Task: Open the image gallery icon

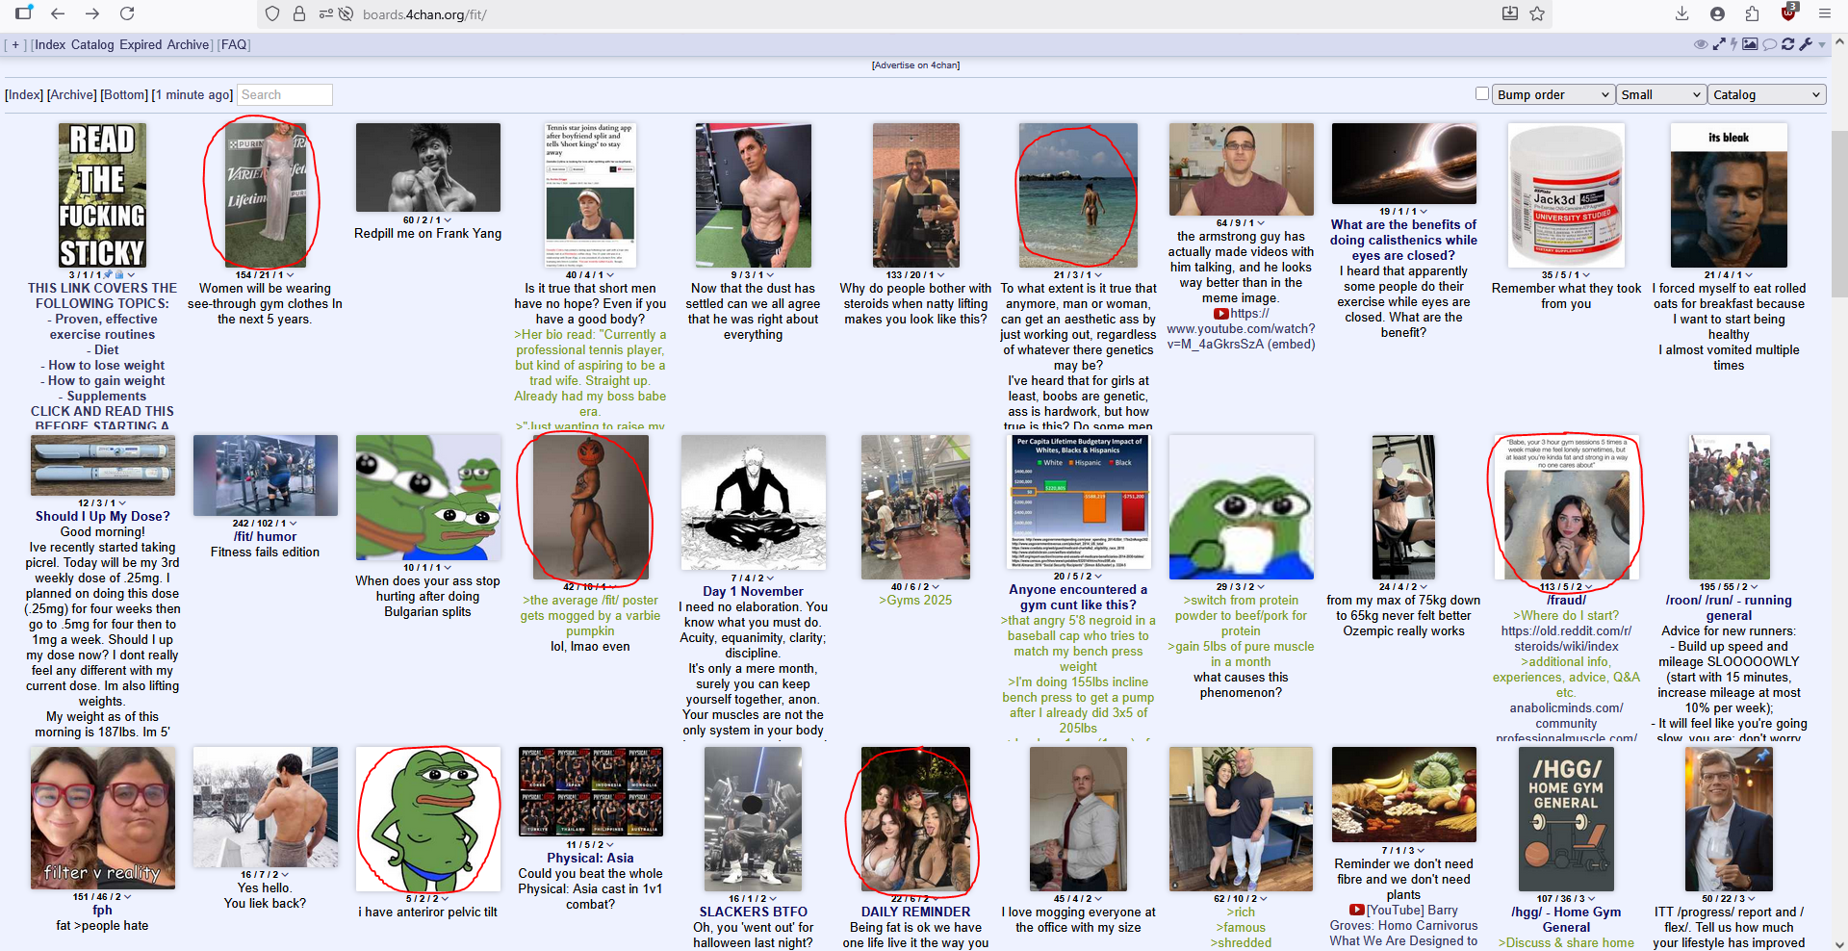Action: click(1750, 44)
